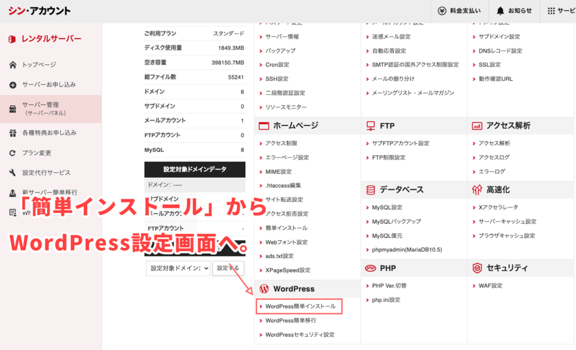Open the SMTP認証の国外アクセス制限設定 link
The image size is (576, 350).
416,65
